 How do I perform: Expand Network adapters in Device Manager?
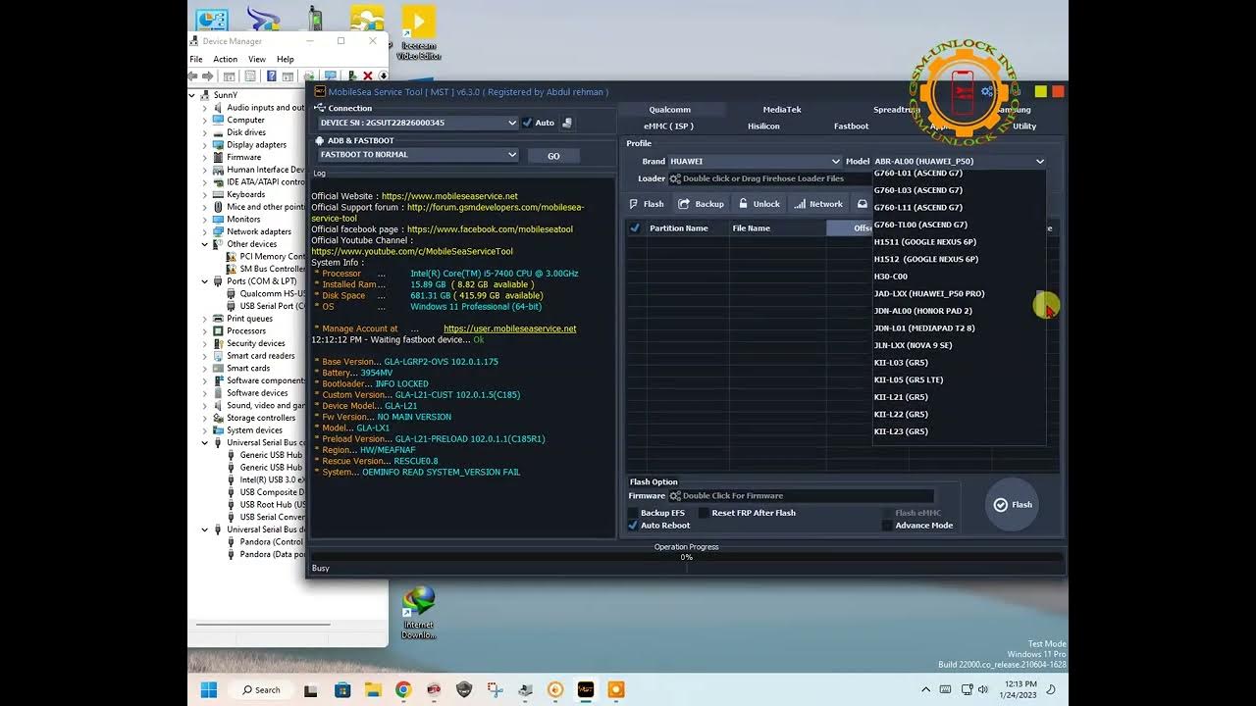click(x=205, y=231)
